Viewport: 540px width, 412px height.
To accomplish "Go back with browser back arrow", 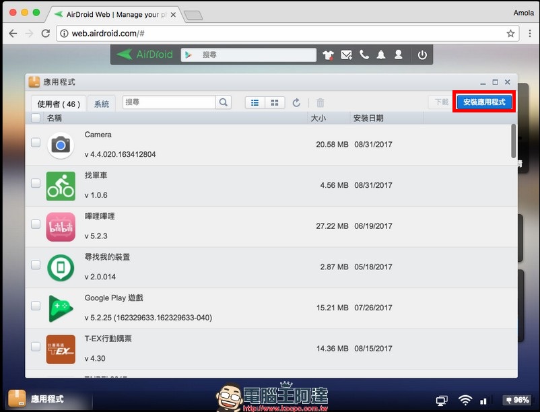I will click(x=13, y=34).
